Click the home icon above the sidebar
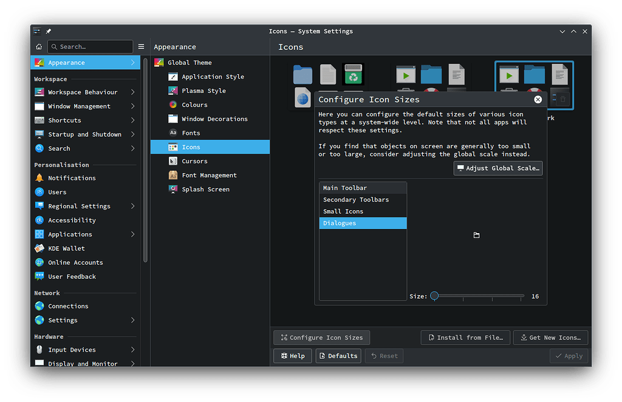622x402 pixels. click(38, 46)
